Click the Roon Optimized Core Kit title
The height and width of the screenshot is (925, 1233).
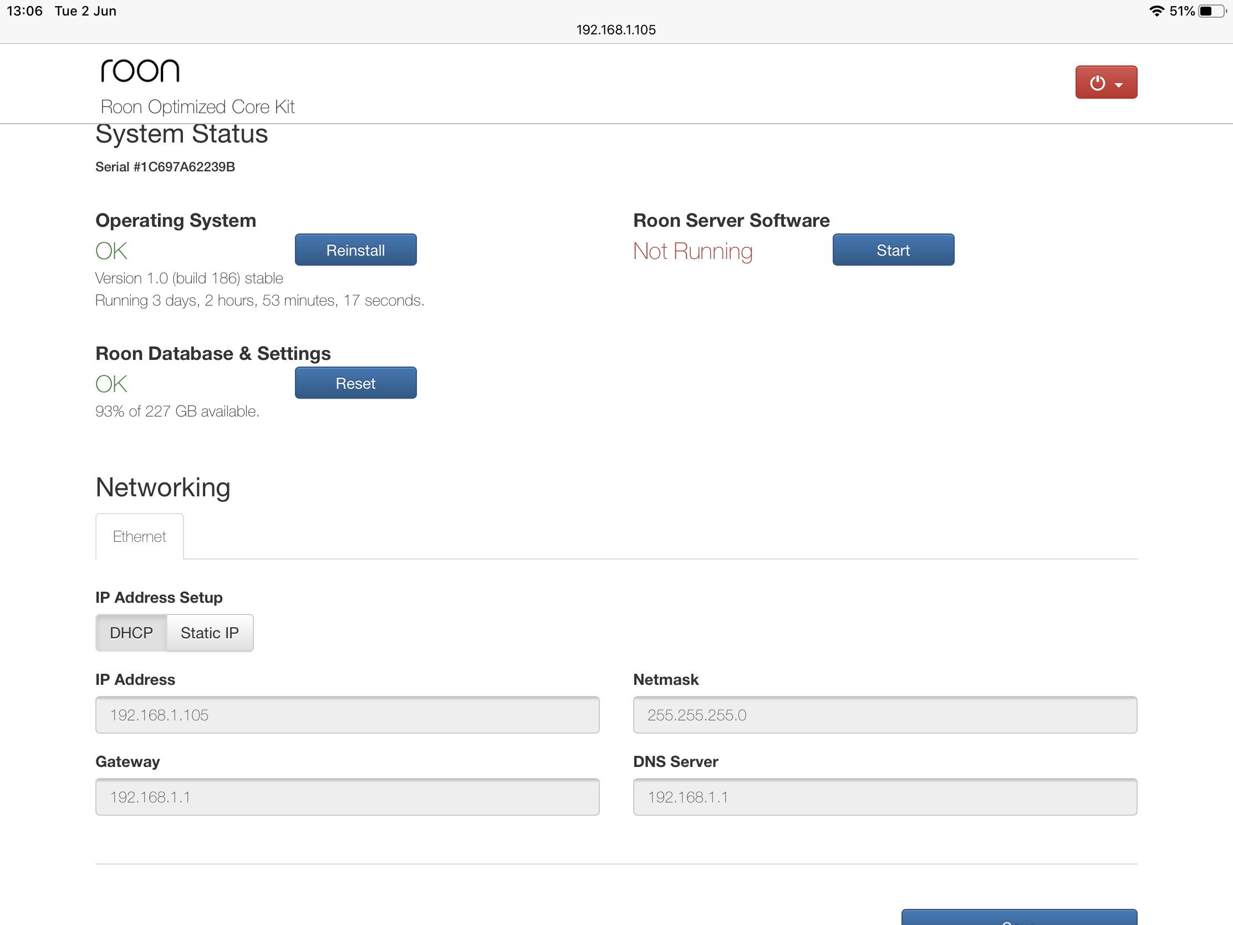coord(197,106)
